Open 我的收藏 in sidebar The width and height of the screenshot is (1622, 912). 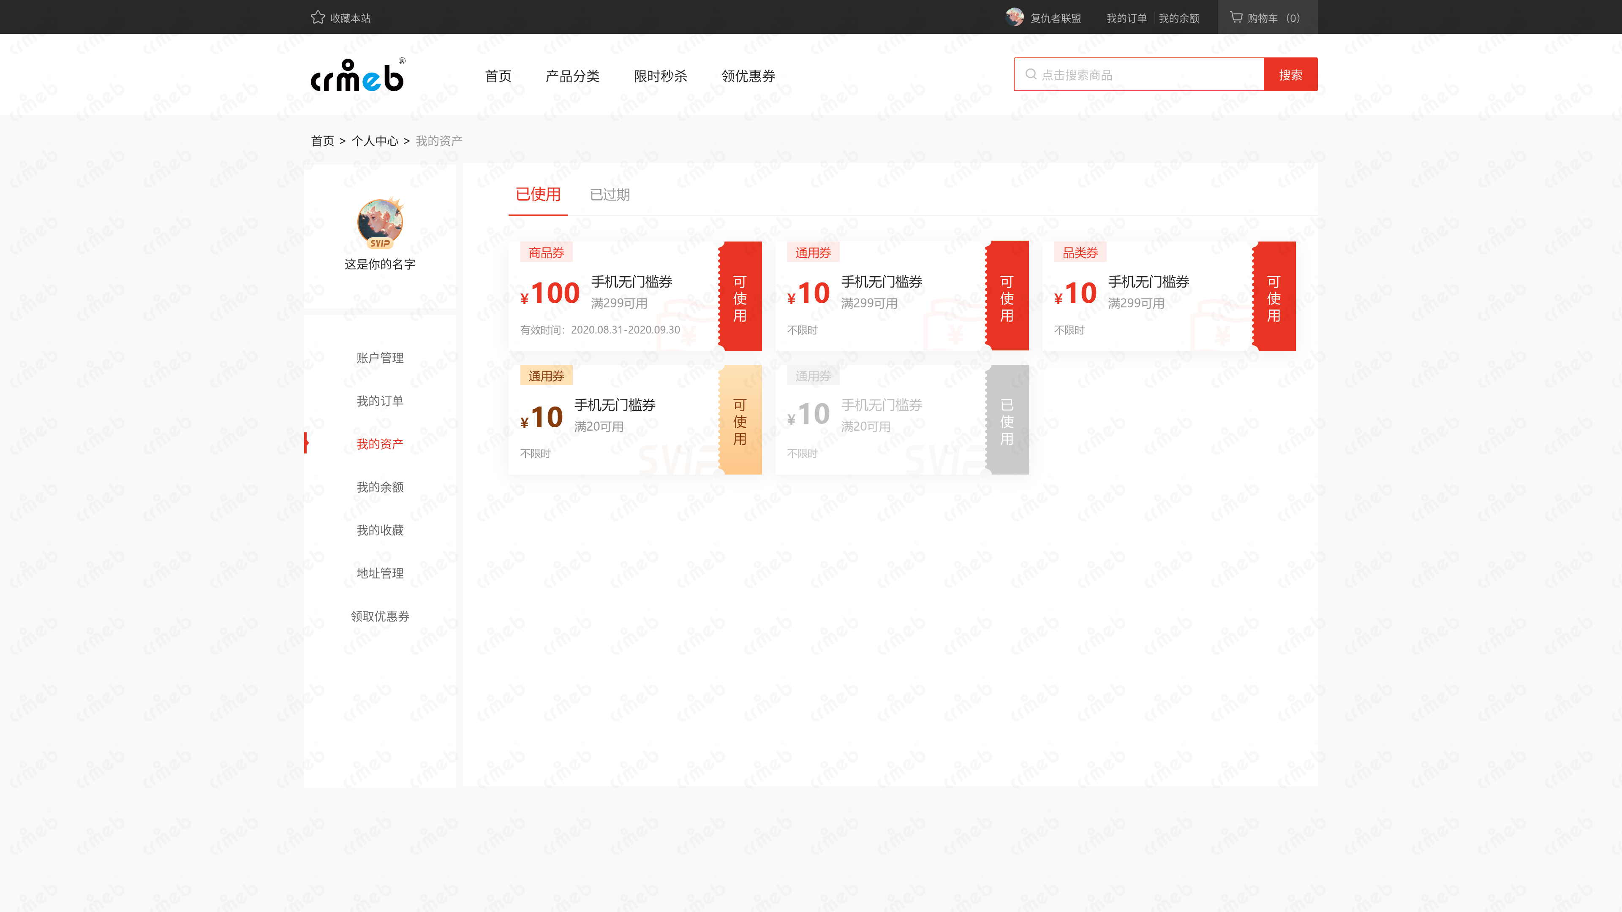coord(380,530)
